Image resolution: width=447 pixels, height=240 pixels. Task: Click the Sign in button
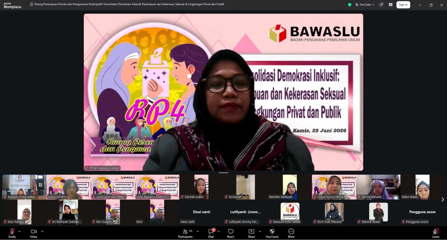click(x=403, y=5)
